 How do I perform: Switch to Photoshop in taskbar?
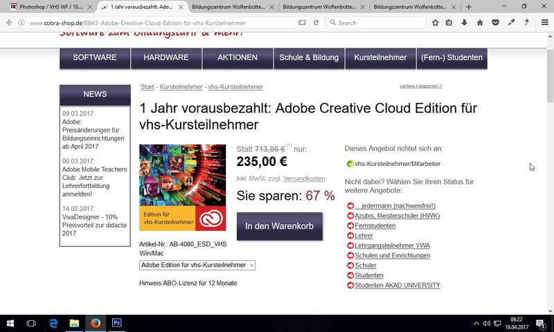pos(116,323)
